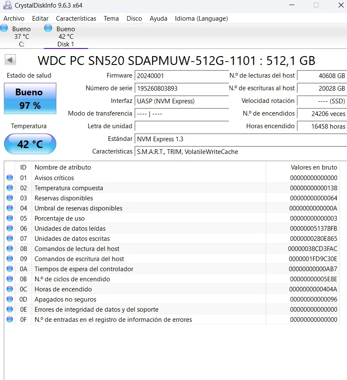
Task: Click the Características field with S.M.A.R.T., TRIM
Action: pos(241,151)
